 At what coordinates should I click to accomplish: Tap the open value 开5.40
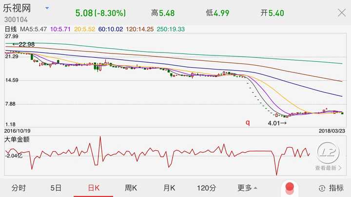pyautogui.click(x=273, y=13)
